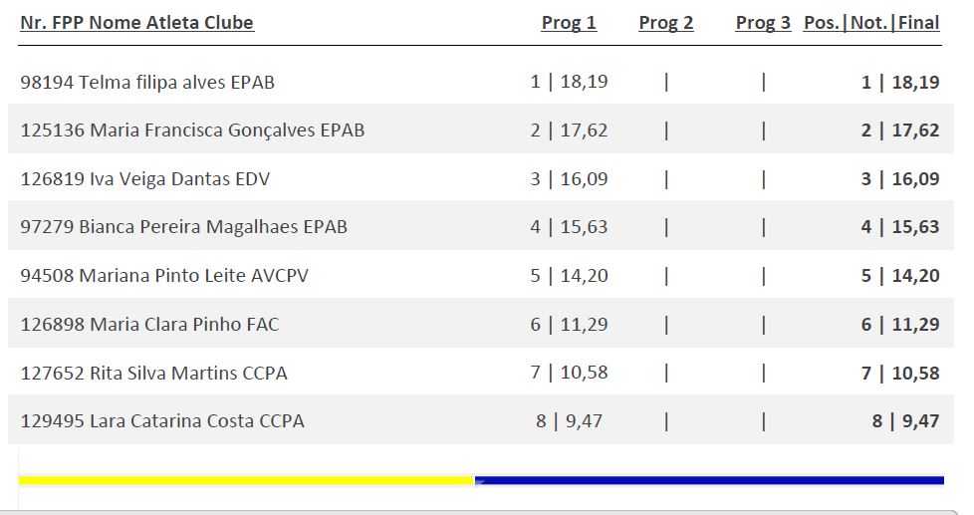Click Rita Silva Martins CCPA entry
974x515 pixels.
pos(153,373)
